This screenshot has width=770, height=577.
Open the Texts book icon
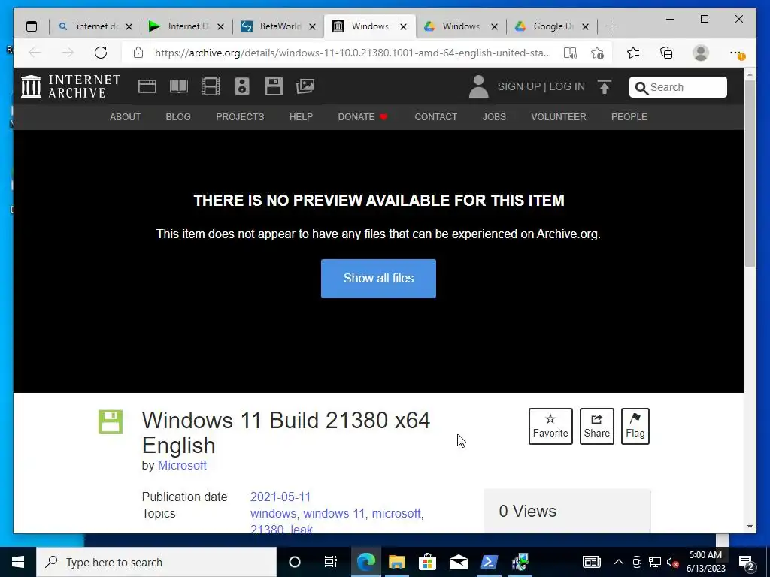click(179, 86)
